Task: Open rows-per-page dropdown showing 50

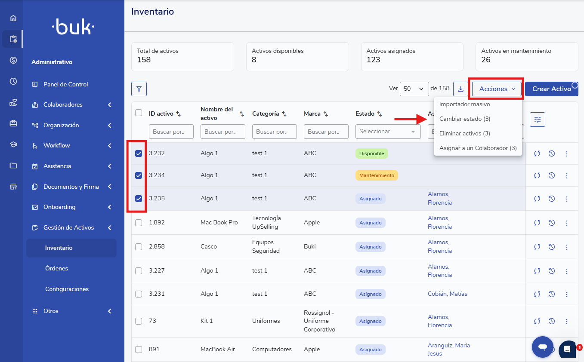Action: (x=414, y=89)
